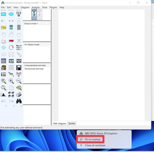This screenshot has height=152, width=154.
Task: Select the single-headed path arrow tool
Action: coord(3,21)
